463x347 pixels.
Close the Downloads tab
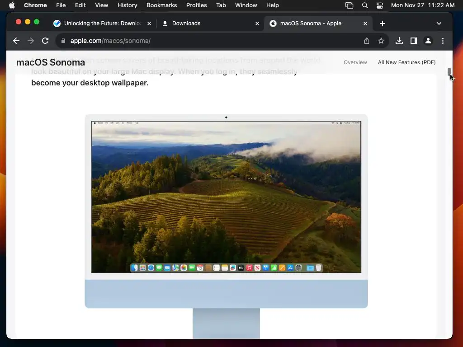pos(257,23)
